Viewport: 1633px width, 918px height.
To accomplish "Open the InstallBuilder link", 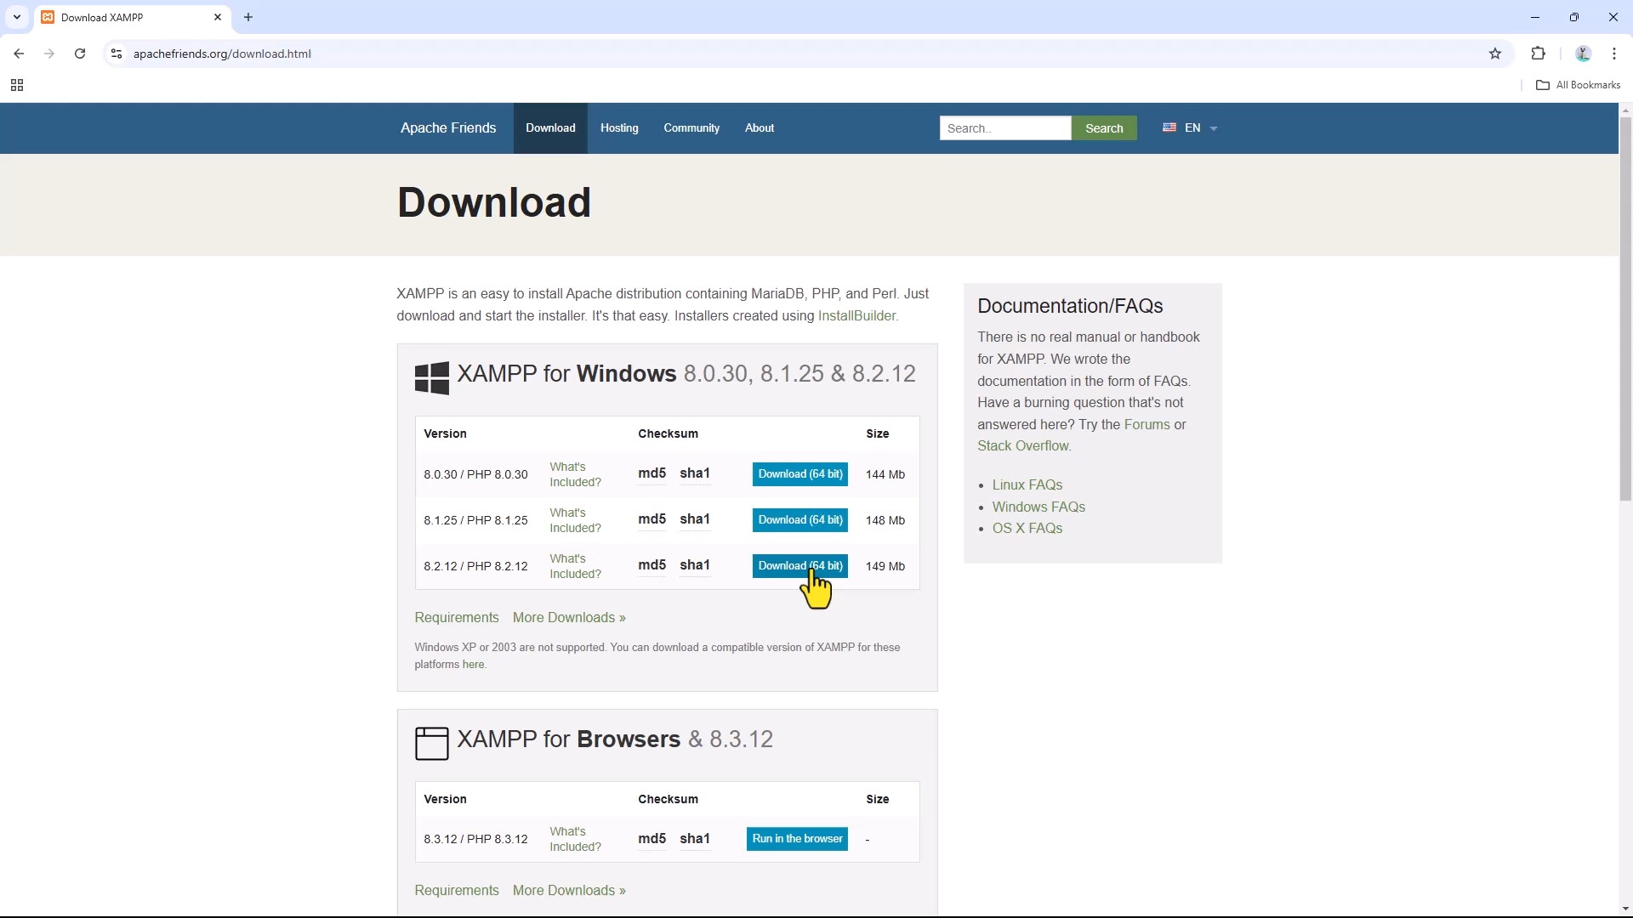I will tap(856, 315).
